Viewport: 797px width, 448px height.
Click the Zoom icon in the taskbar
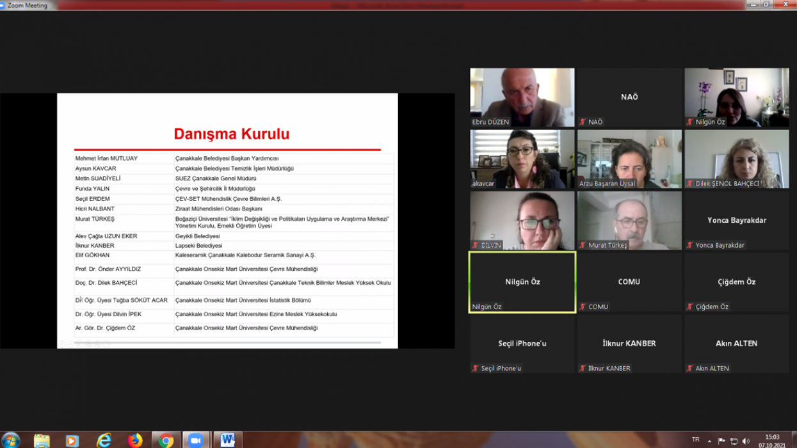tap(195, 440)
